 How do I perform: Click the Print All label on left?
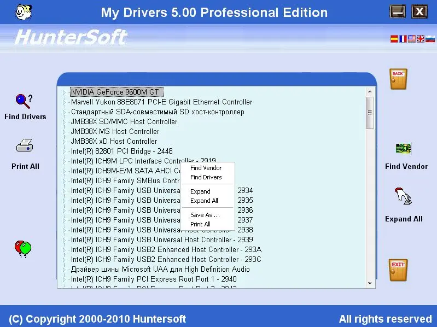pyautogui.click(x=25, y=167)
